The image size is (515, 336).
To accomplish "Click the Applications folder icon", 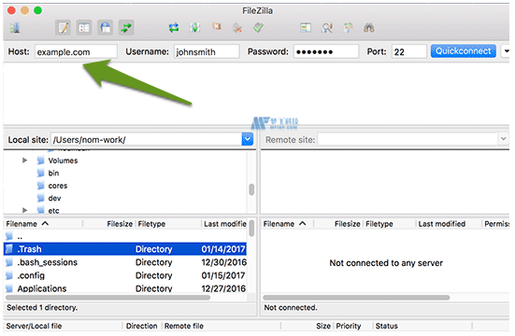I will 9,288.
